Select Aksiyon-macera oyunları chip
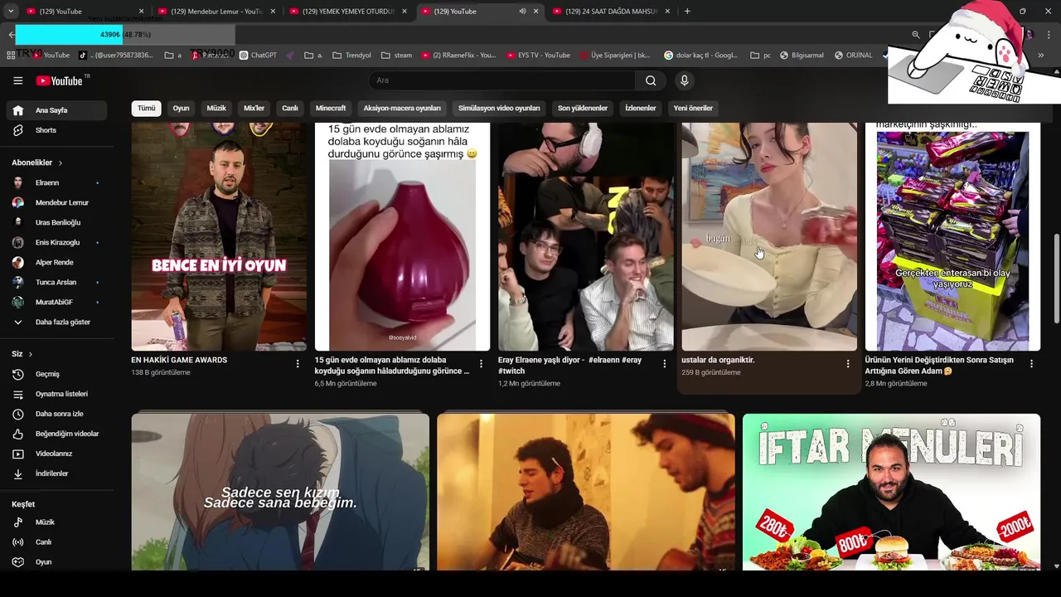This screenshot has width=1061, height=597. pyautogui.click(x=402, y=109)
